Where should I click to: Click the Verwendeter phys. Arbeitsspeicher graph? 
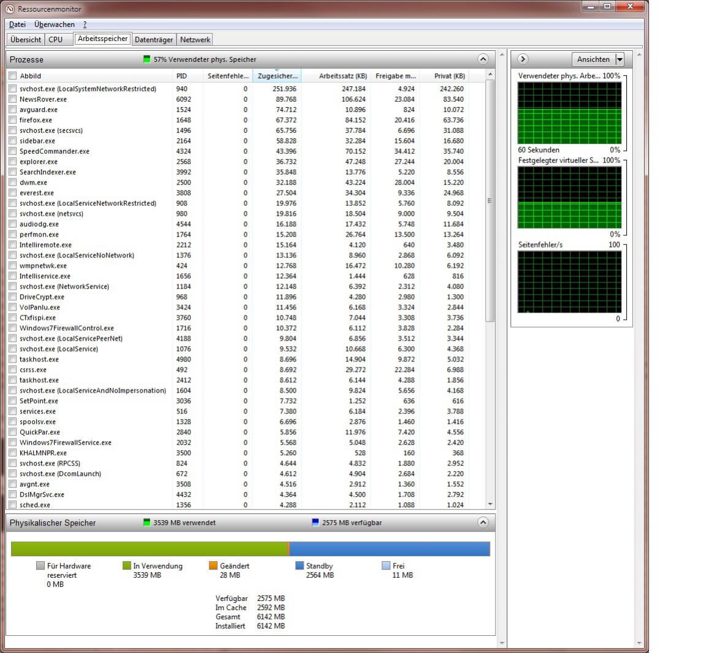[570, 113]
